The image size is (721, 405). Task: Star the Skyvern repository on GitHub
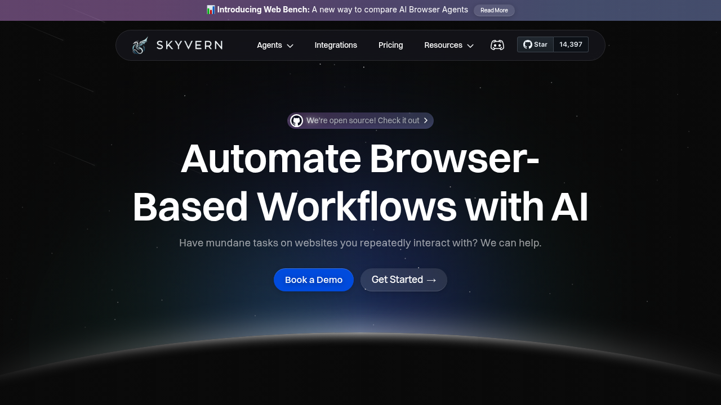tap(535, 44)
